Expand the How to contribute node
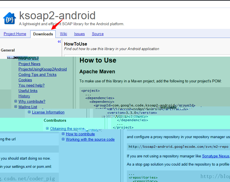230x182 pixels. [63, 134]
